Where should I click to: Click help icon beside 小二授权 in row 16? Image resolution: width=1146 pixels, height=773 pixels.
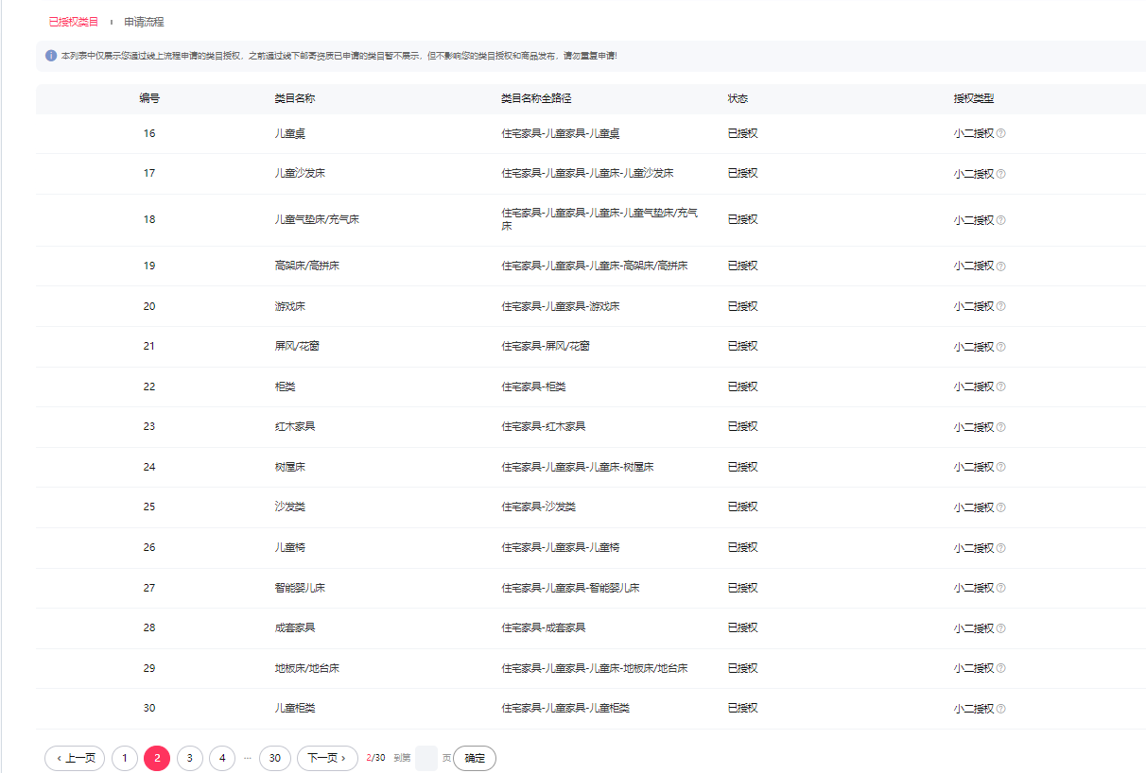click(1000, 134)
